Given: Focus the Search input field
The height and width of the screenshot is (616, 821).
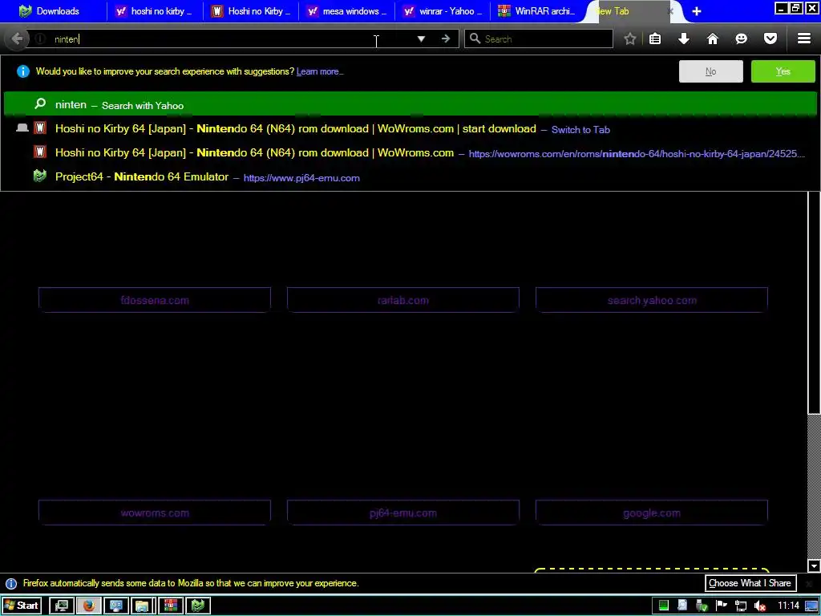Looking at the screenshot, I should coord(538,38).
